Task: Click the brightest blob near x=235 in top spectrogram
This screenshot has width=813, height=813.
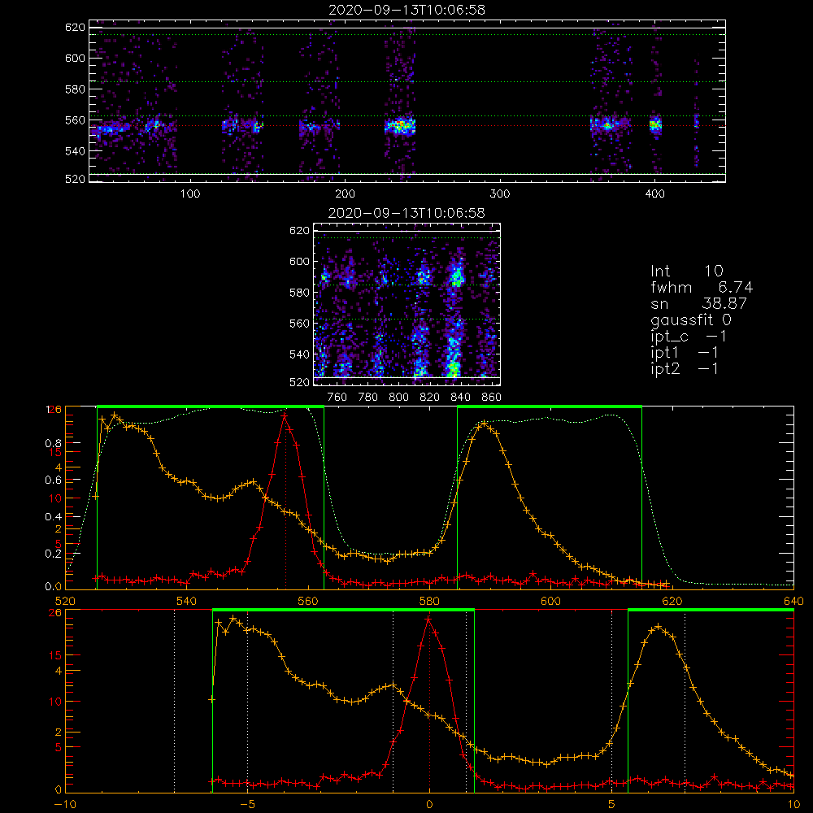Action: click(400, 126)
